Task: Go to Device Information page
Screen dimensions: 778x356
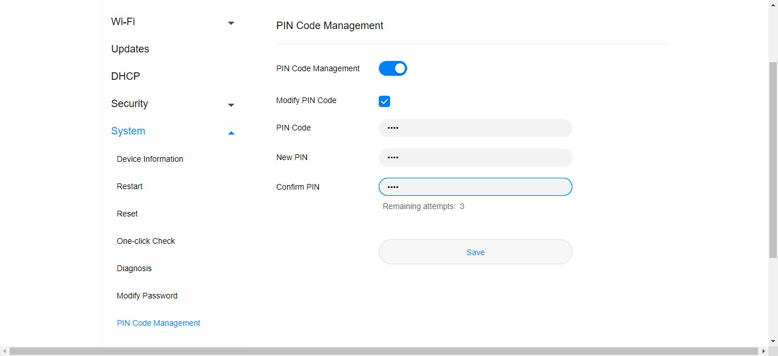Action: tap(150, 159)
